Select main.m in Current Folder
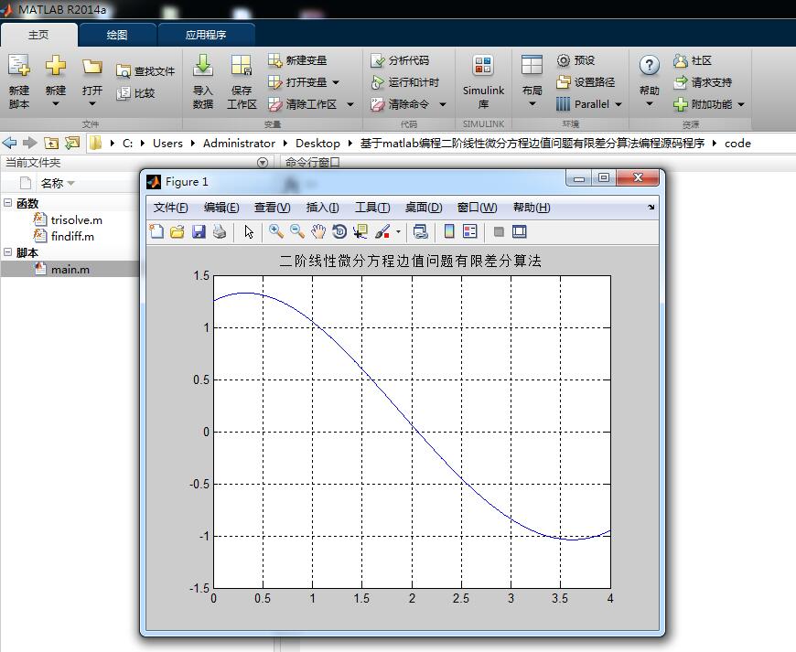 pyautogui.click(x=70, y=270)
